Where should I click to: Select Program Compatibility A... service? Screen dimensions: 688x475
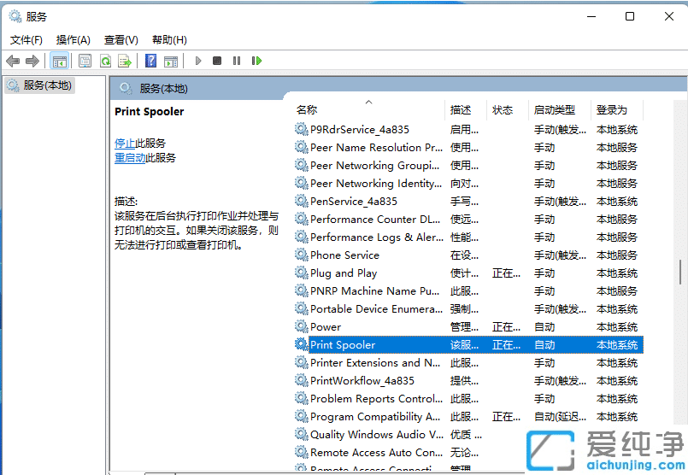(x=375, y=417)
